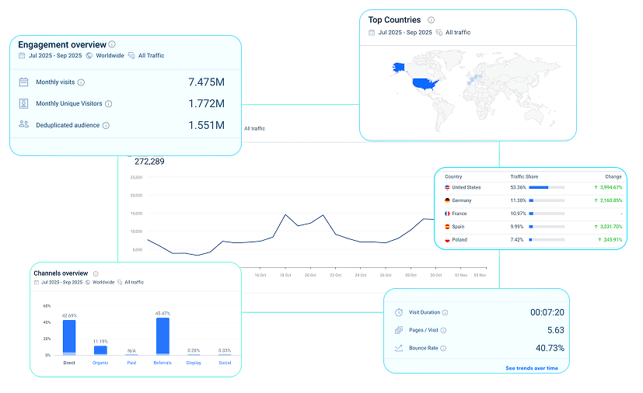
Task: Click the Pages / Visit icon
Action: (x=399, y=330)
